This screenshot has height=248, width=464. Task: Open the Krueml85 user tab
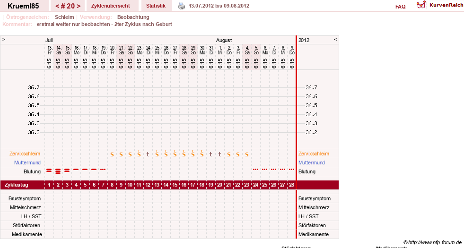coord(23,6)
